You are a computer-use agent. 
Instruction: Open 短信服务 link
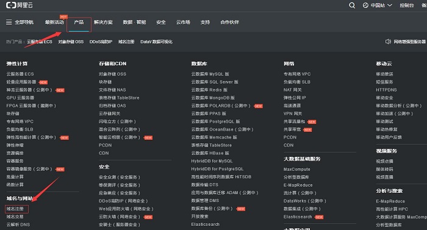coord(384,82)
